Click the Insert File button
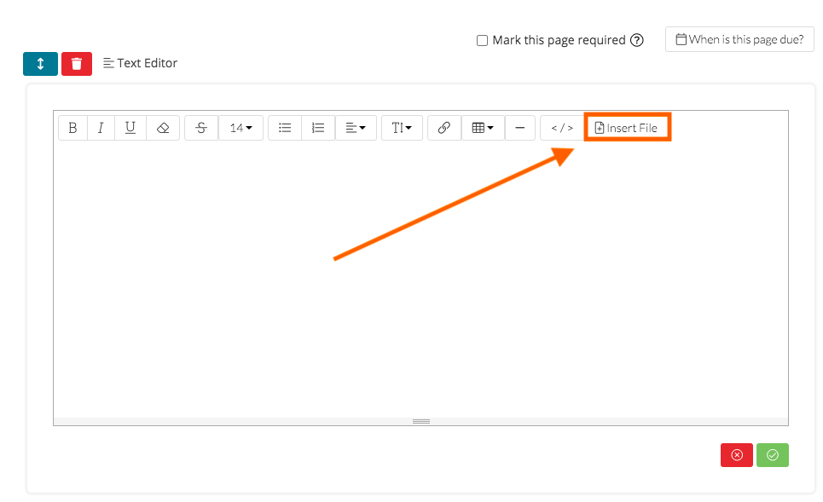 coord(627,128)
